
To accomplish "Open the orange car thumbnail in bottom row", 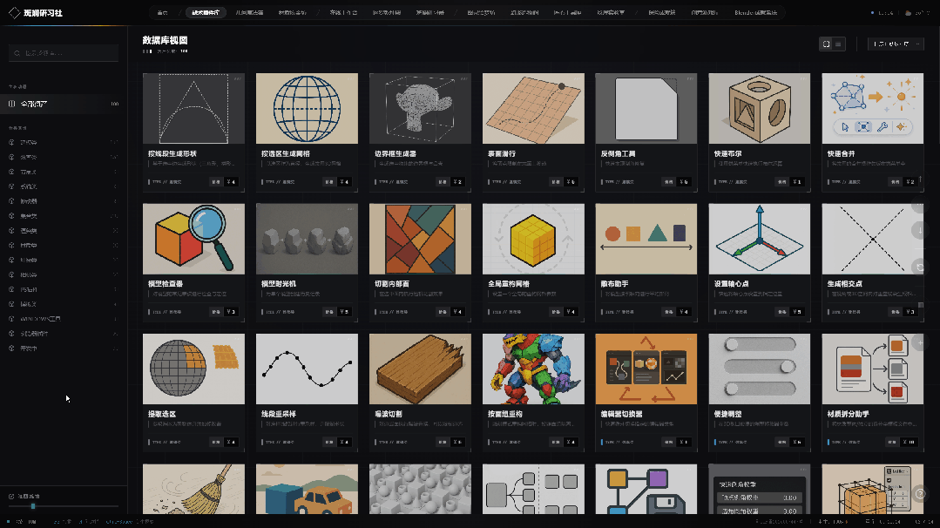I will (x=307, y=489).
